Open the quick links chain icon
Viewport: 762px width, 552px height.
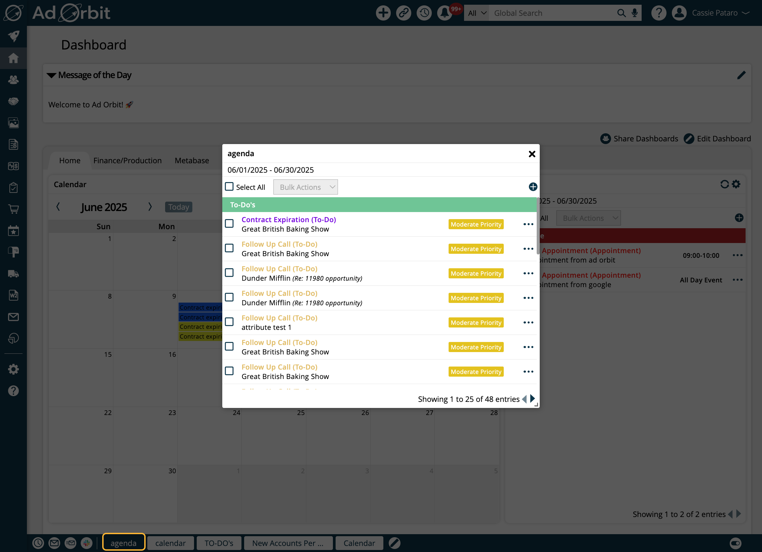click(x=404, y=13)
